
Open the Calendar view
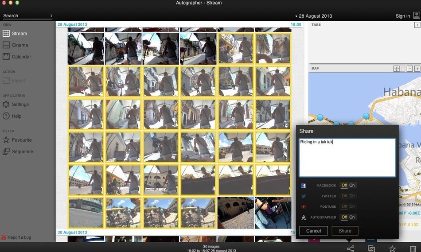17,57
